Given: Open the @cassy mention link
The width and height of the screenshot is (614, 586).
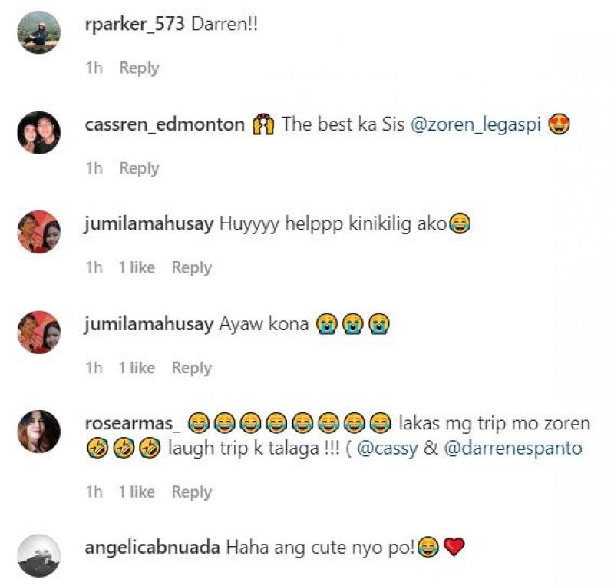Looking at the screenshot, I should tap(388, 449).
